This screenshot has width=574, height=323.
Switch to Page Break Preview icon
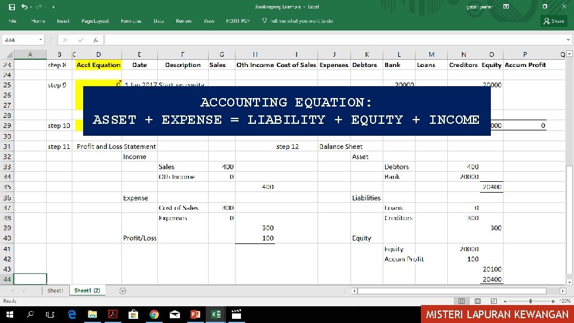point(493,301)
